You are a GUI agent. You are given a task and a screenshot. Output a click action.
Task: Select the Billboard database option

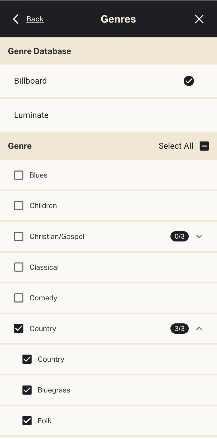(31, 81)
